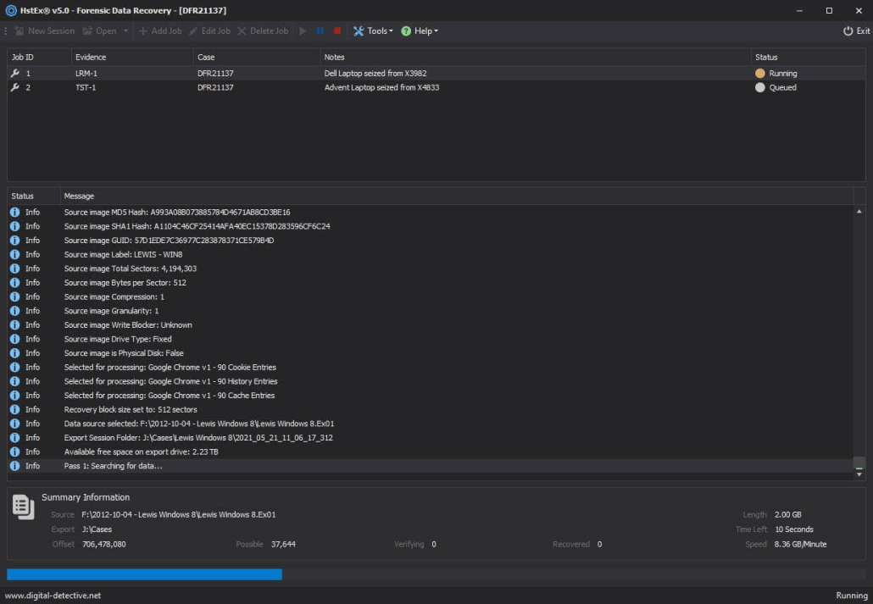This screenshot has height=604, width=873.
Task: Click the blue Pause button in toolbar
Action: click(320, 31)
